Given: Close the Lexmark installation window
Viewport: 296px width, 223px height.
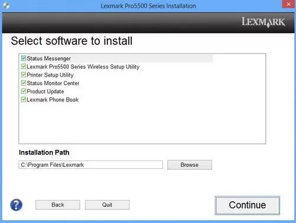Looking at the screenshot, I should pos(288,4).
